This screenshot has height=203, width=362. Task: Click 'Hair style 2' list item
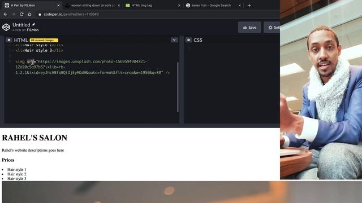(16, 174)
